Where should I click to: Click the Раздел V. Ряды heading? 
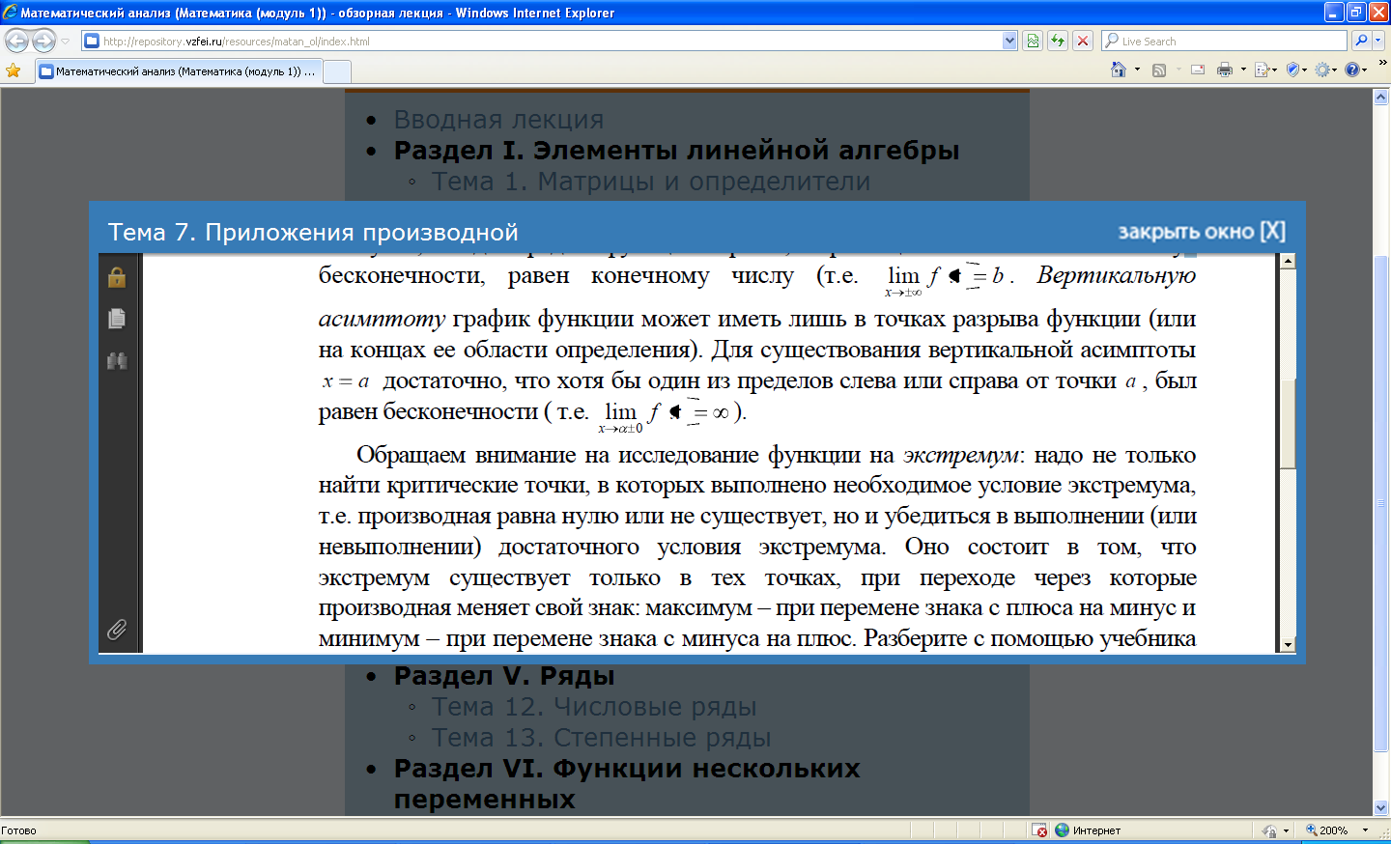[x=504, y=676]
